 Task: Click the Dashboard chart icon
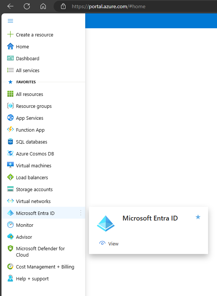10,58
